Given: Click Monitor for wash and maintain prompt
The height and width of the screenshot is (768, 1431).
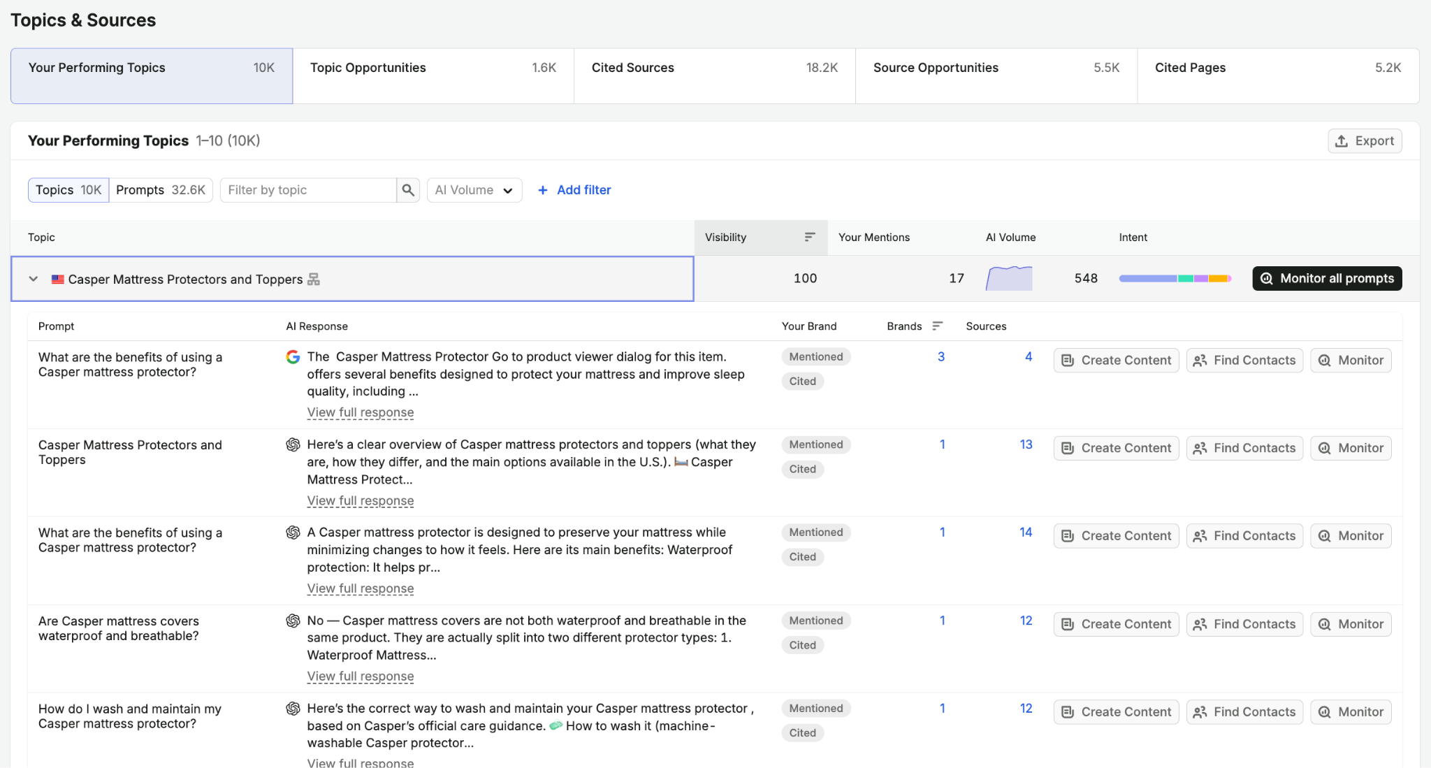Looking at the screenshot, I should click(1351, 712).
